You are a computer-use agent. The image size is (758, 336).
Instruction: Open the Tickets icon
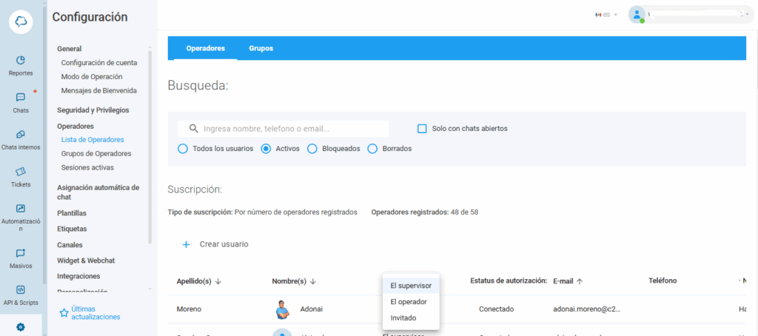click(x=20, y=172)
